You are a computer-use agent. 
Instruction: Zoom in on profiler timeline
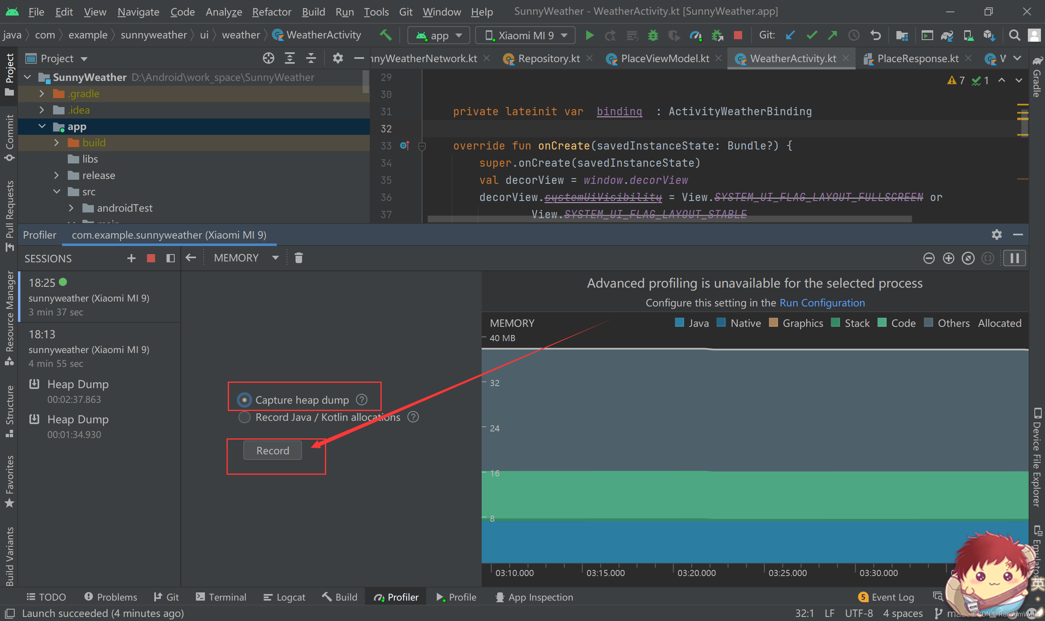point(948,258)
